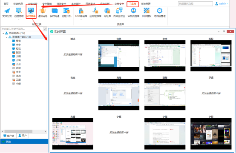Switch to the 客户端 bottom tab

pos(9,136)
